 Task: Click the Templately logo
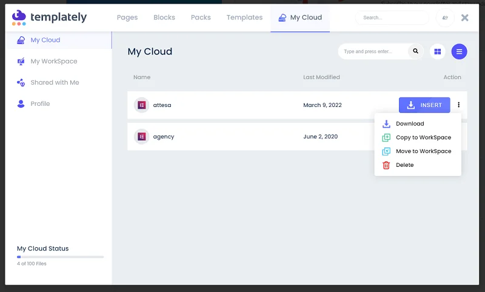point(50,18)
